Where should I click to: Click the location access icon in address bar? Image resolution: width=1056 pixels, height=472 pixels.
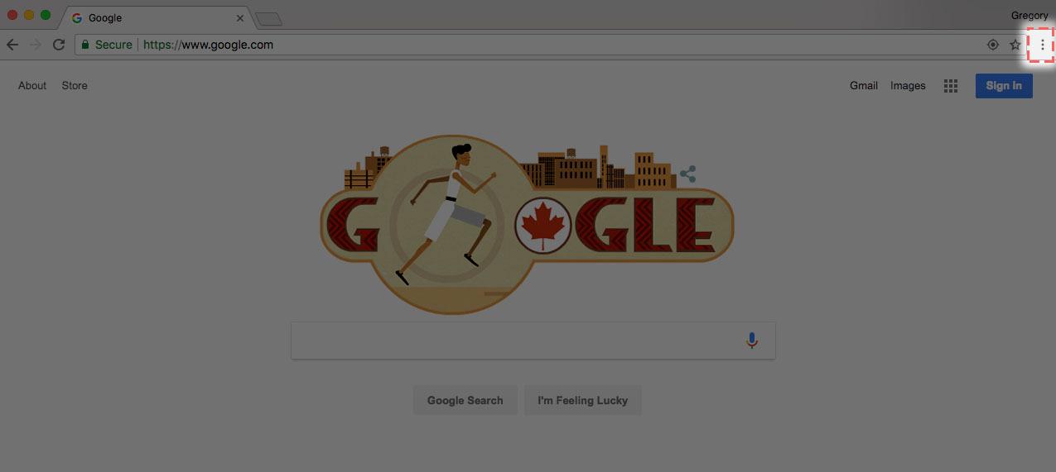(993, 45)
